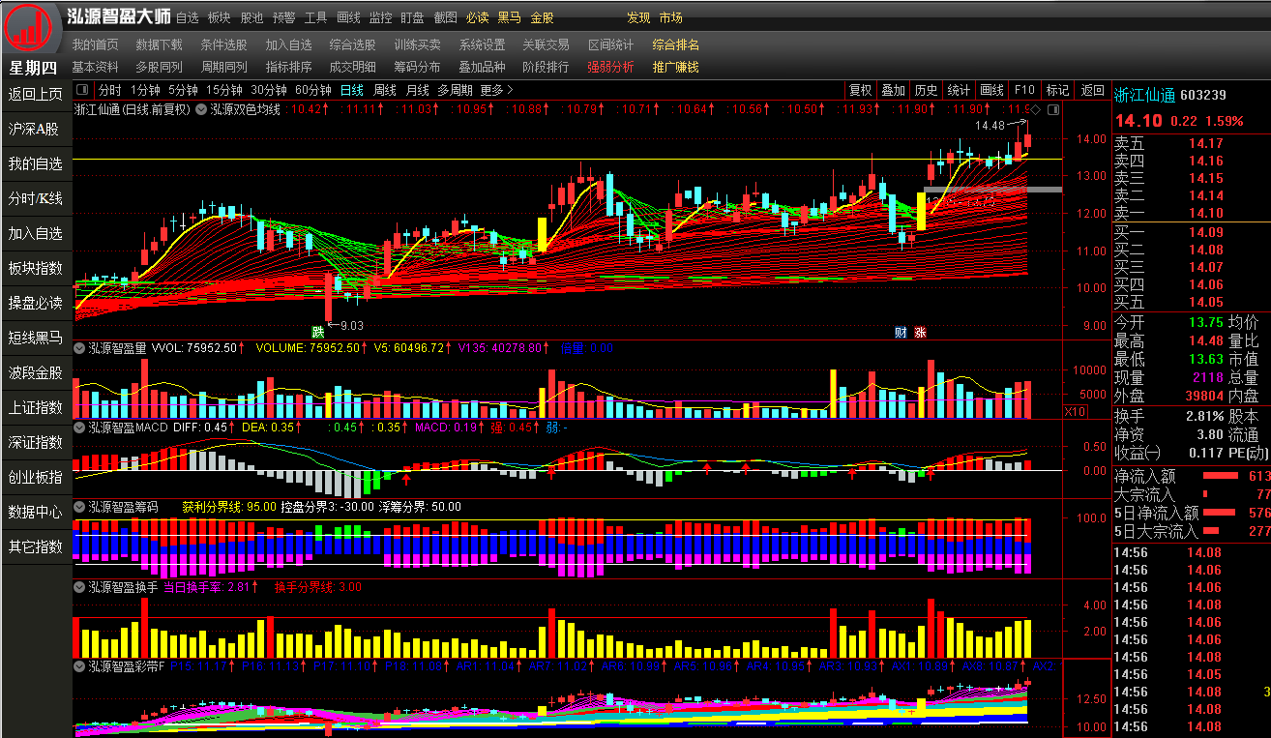Click the diamond icon on the main chart header
This screenshot has height=738, width=1271.
point(1035,109)
